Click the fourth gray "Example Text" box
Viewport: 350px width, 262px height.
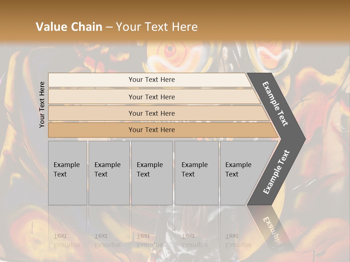tap(196, 173)
